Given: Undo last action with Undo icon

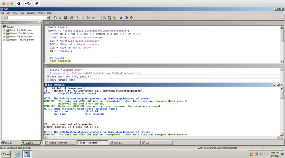Looking at the screenshot, I should (98, 18).
